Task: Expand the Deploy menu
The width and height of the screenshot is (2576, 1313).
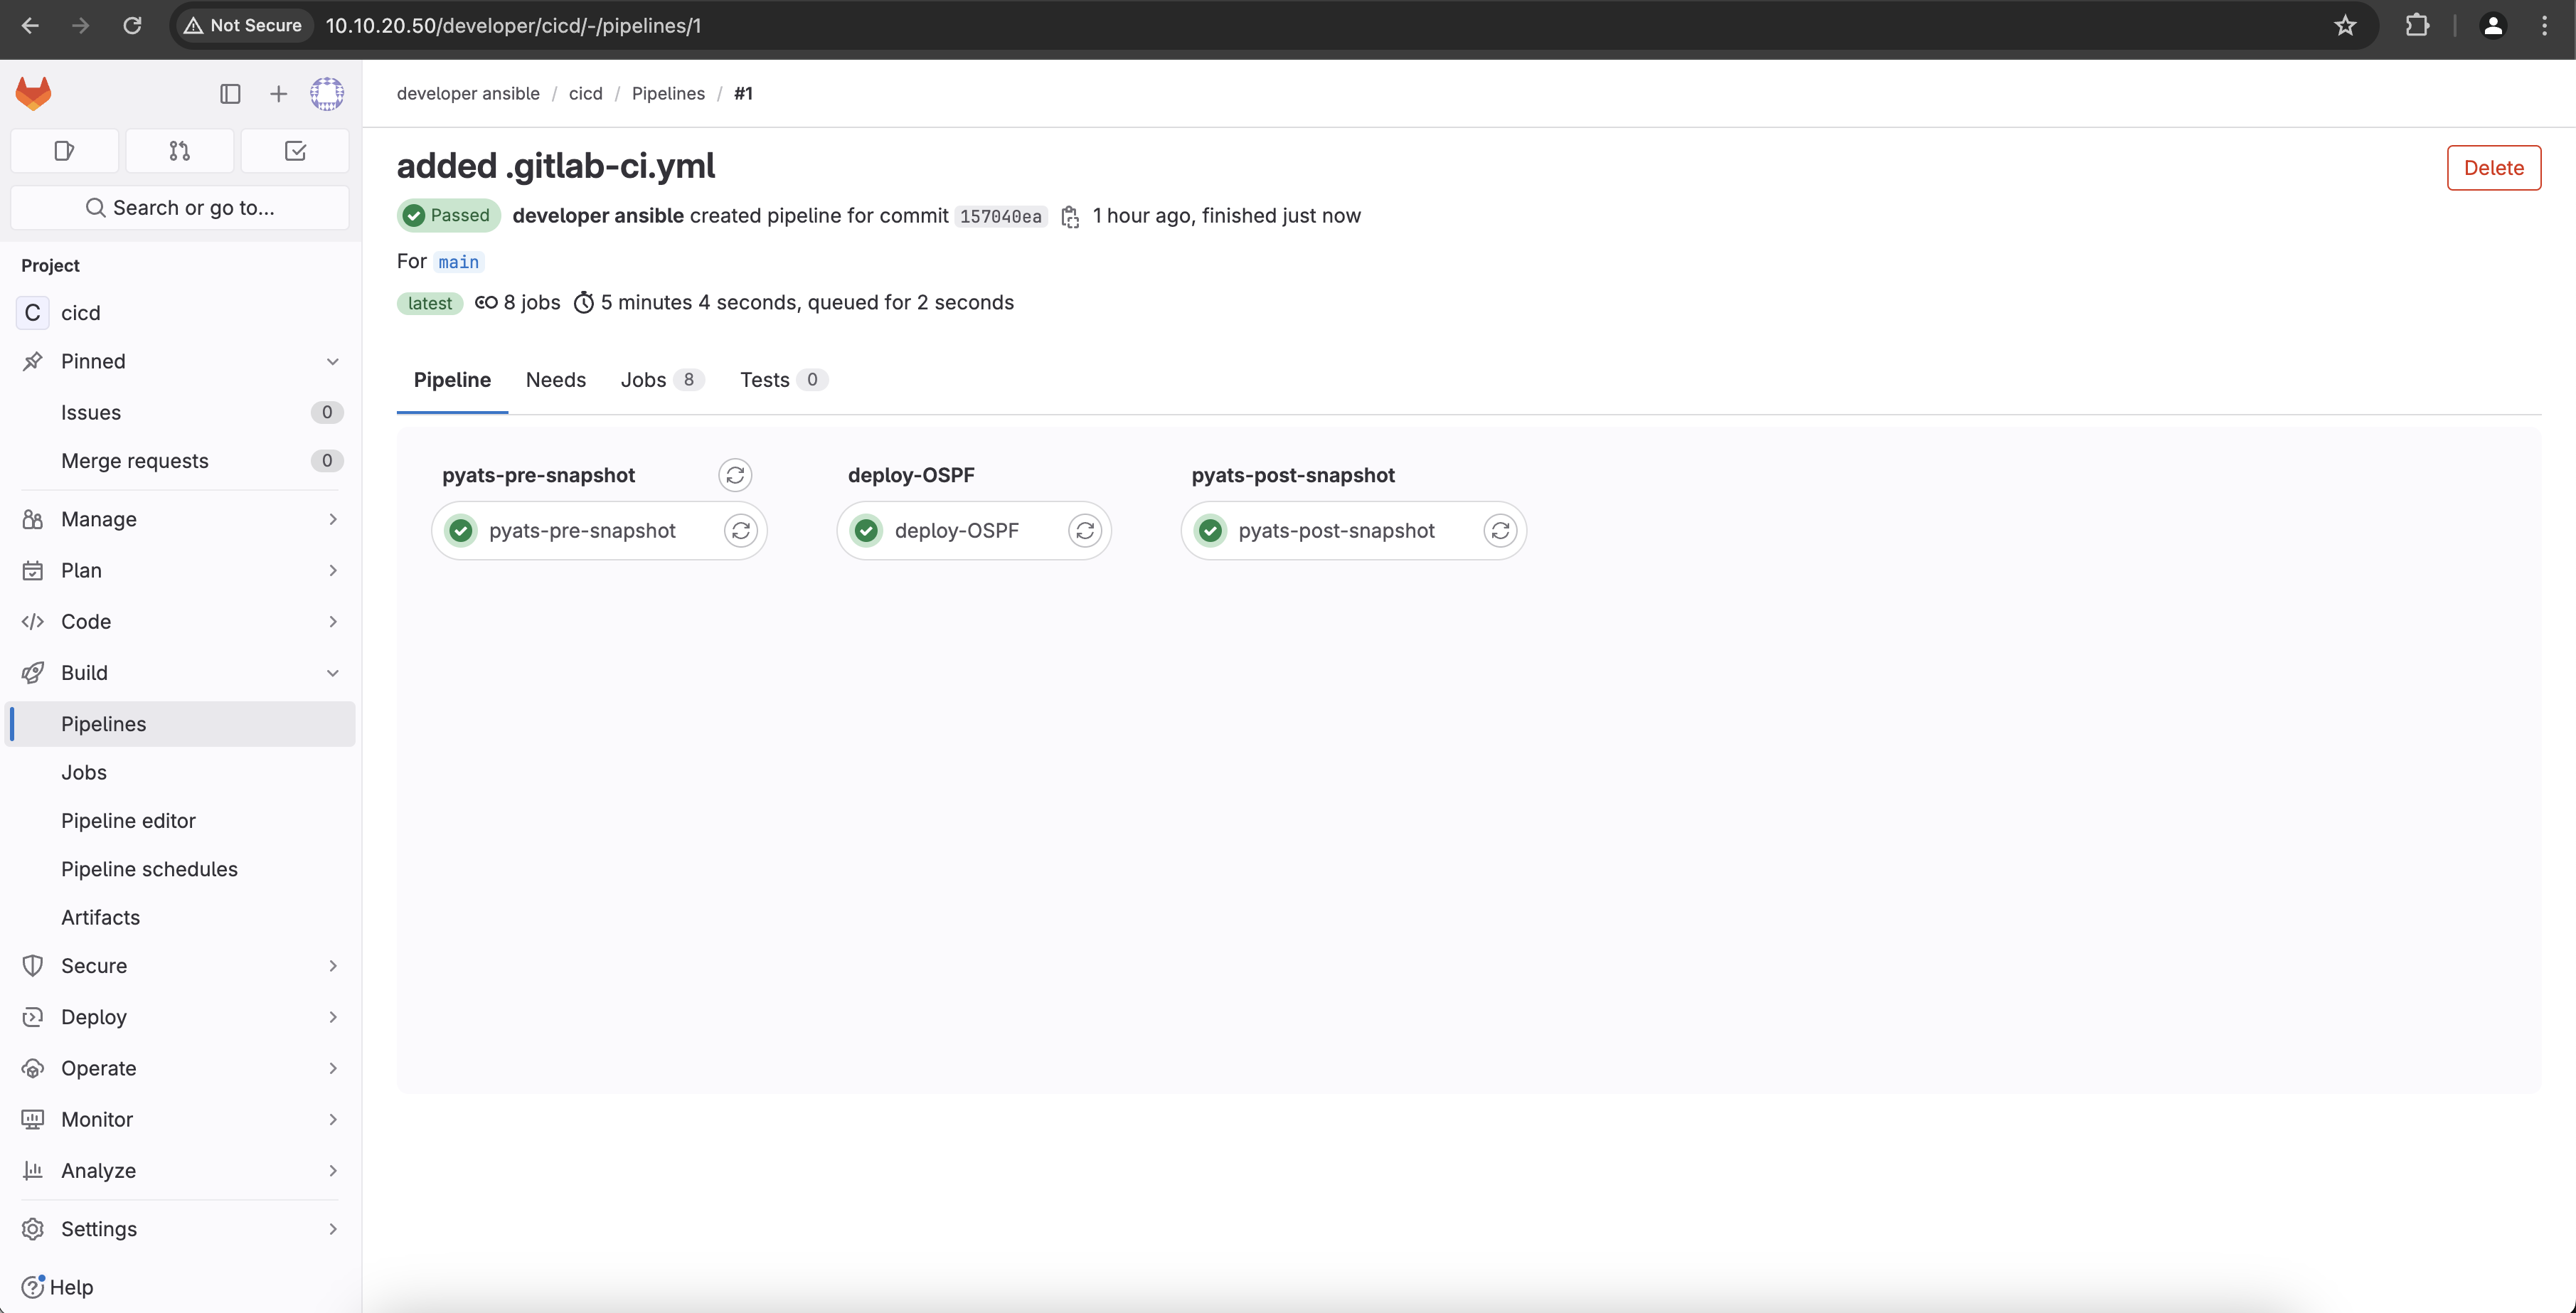Action: (180, 1017)
